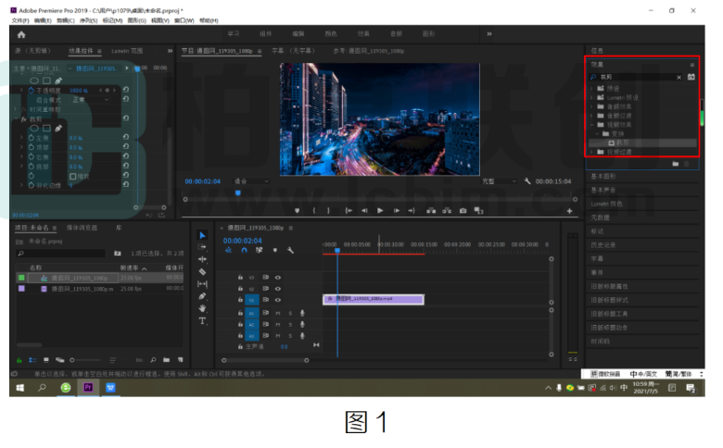Open the first menu in the menu bar
Viewport: 723px width, 448px height.
click(x=20, y=20)
